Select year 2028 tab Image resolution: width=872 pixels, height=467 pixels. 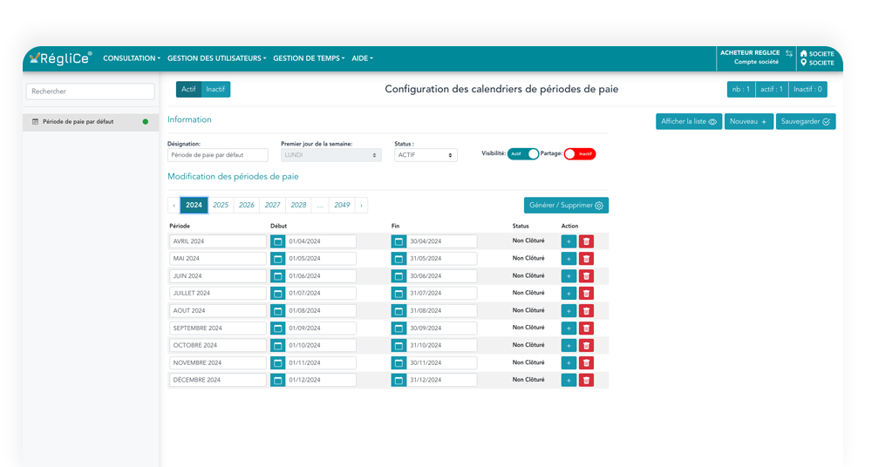click(x=298, y=205)
